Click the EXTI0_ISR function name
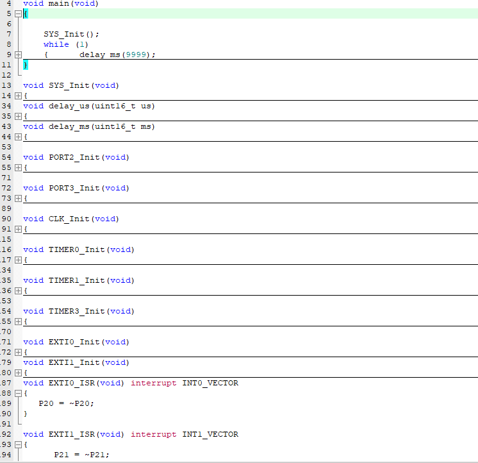The width and height of the screenshot is (478, 463). click(72, 383)
